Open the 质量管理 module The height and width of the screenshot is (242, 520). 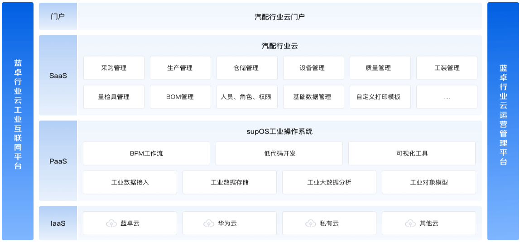click(x=380, y=68)
